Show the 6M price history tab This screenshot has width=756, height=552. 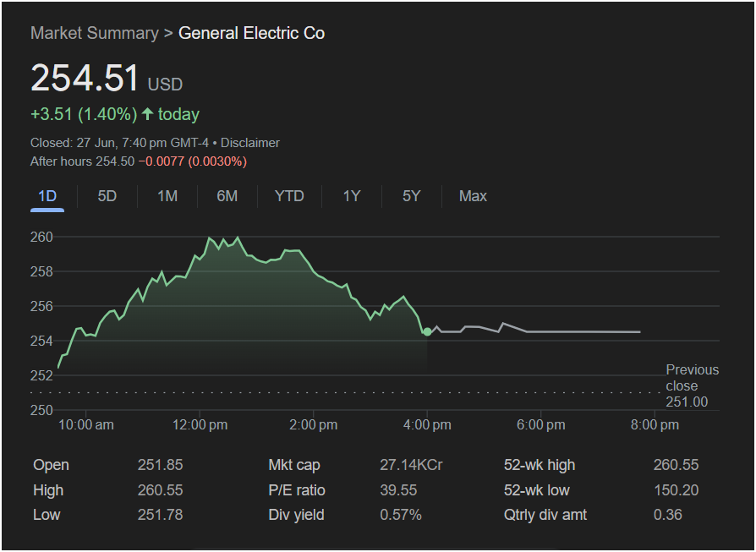[227, 196]
